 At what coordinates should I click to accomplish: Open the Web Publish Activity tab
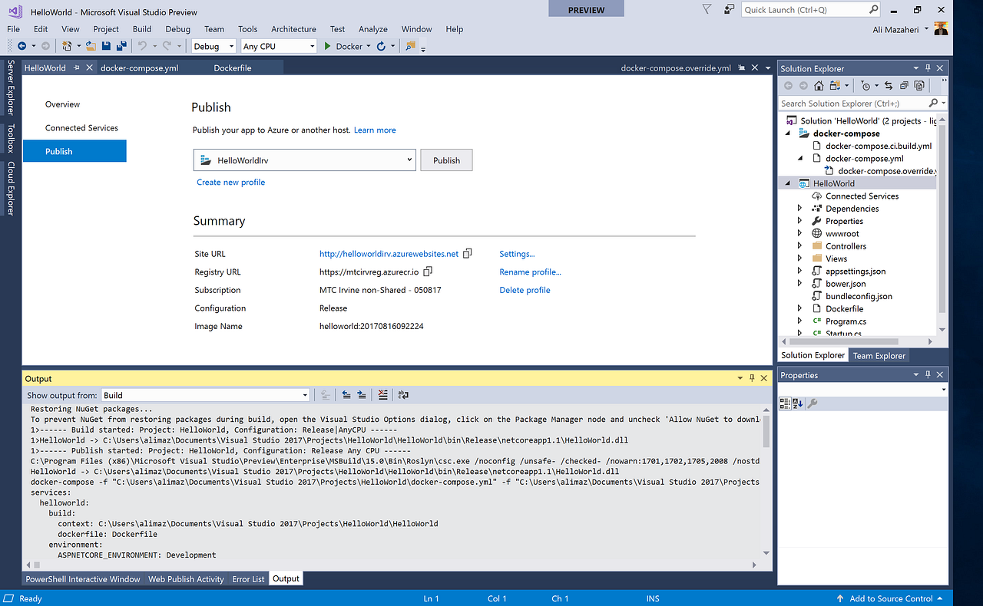186,579
